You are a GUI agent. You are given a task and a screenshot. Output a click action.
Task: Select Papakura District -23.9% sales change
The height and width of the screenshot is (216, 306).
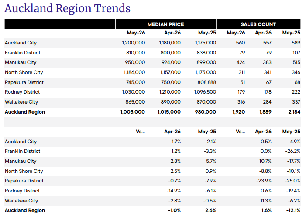(x=264, y=181)
